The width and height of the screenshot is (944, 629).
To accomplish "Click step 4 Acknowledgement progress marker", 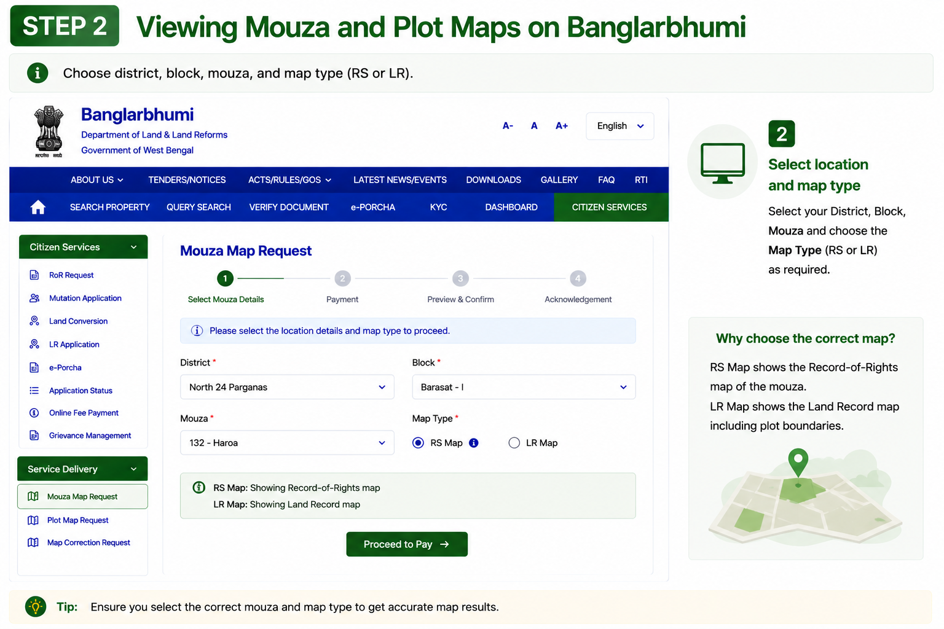I will [578, 278].
